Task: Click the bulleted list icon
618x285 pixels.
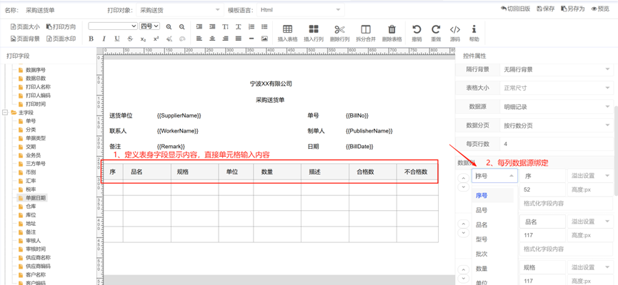Action: coord(264,27)
